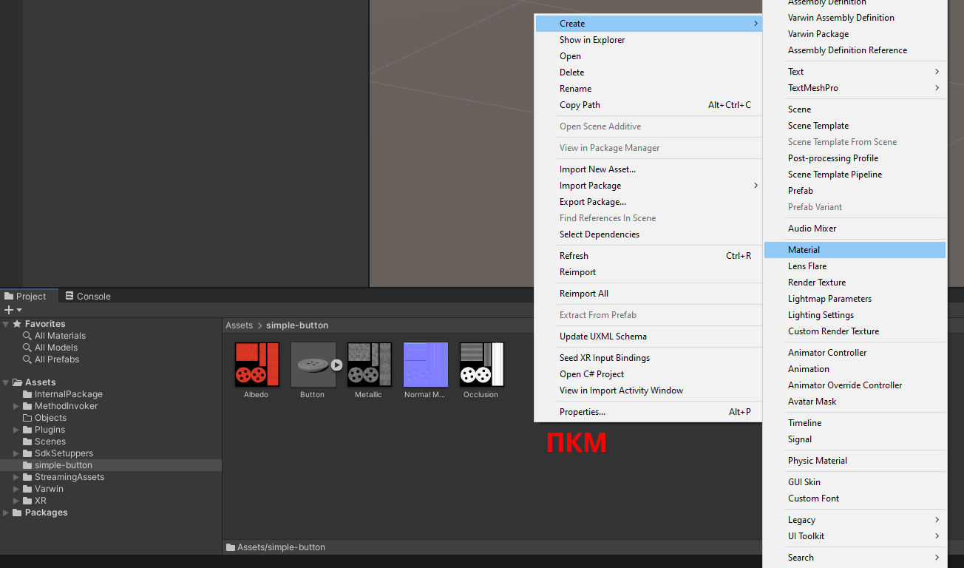The height and width of the screenshot is (568, 964).
Task: Open All Prefabs favorite search
Action: point(56,359)
